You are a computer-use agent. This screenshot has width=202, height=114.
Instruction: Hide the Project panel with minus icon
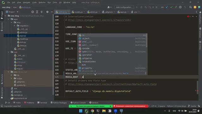pos(52,12)
